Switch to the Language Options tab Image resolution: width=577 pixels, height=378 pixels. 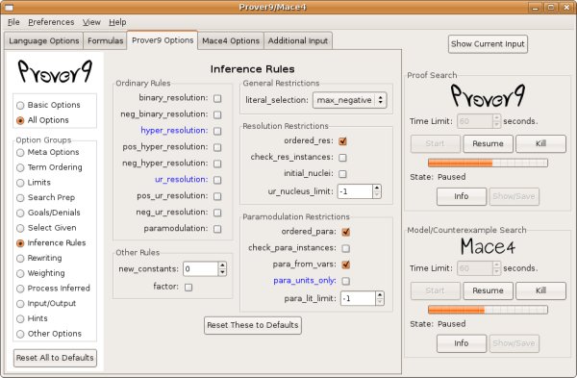tap(44, 40)
